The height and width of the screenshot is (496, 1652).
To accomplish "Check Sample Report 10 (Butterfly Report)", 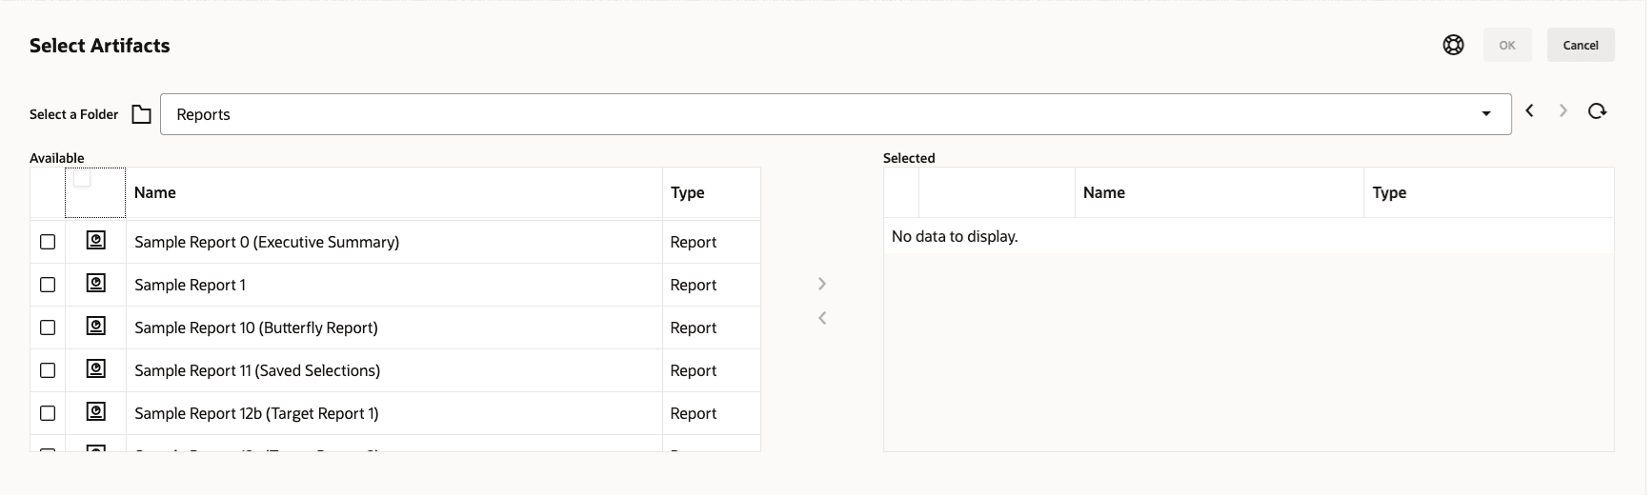I will 48,327.
